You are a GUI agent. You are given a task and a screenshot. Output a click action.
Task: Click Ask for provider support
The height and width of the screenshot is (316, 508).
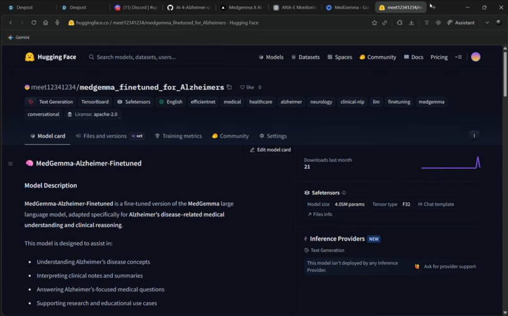click(446, 266)
